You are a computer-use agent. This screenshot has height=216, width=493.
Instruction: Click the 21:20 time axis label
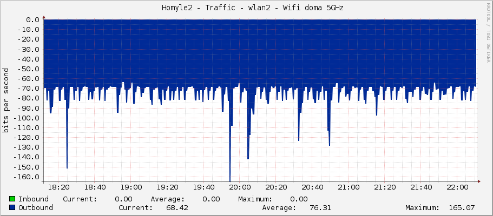(384, 187)
